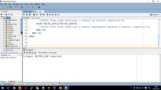
Task: Click the Rollback icon in worksheet toolbar
Action: point(44,14)
